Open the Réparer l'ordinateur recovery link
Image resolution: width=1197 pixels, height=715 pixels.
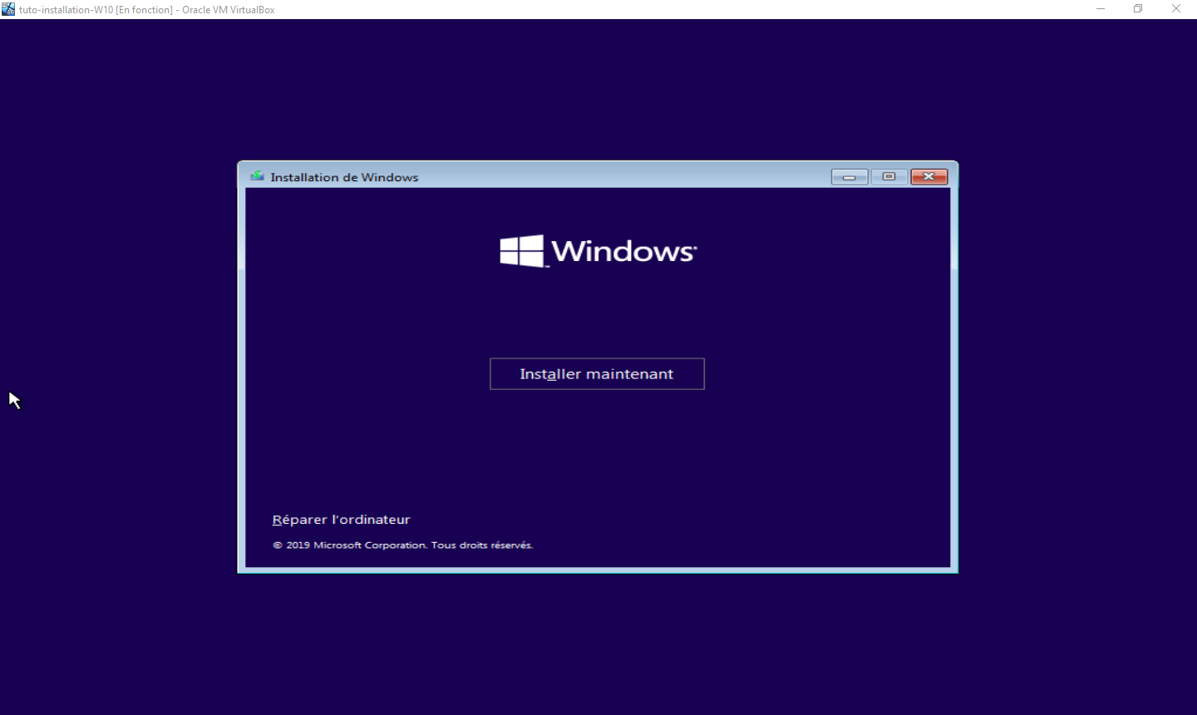[341, 519]
